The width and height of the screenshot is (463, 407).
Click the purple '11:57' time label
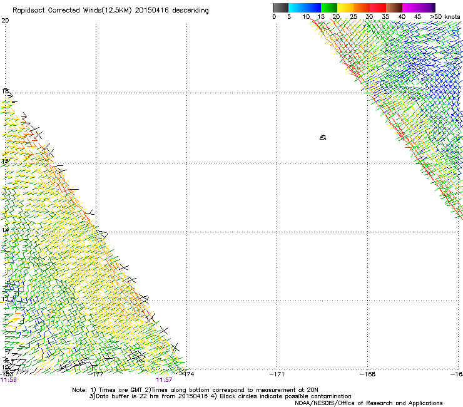click(164, 380)
